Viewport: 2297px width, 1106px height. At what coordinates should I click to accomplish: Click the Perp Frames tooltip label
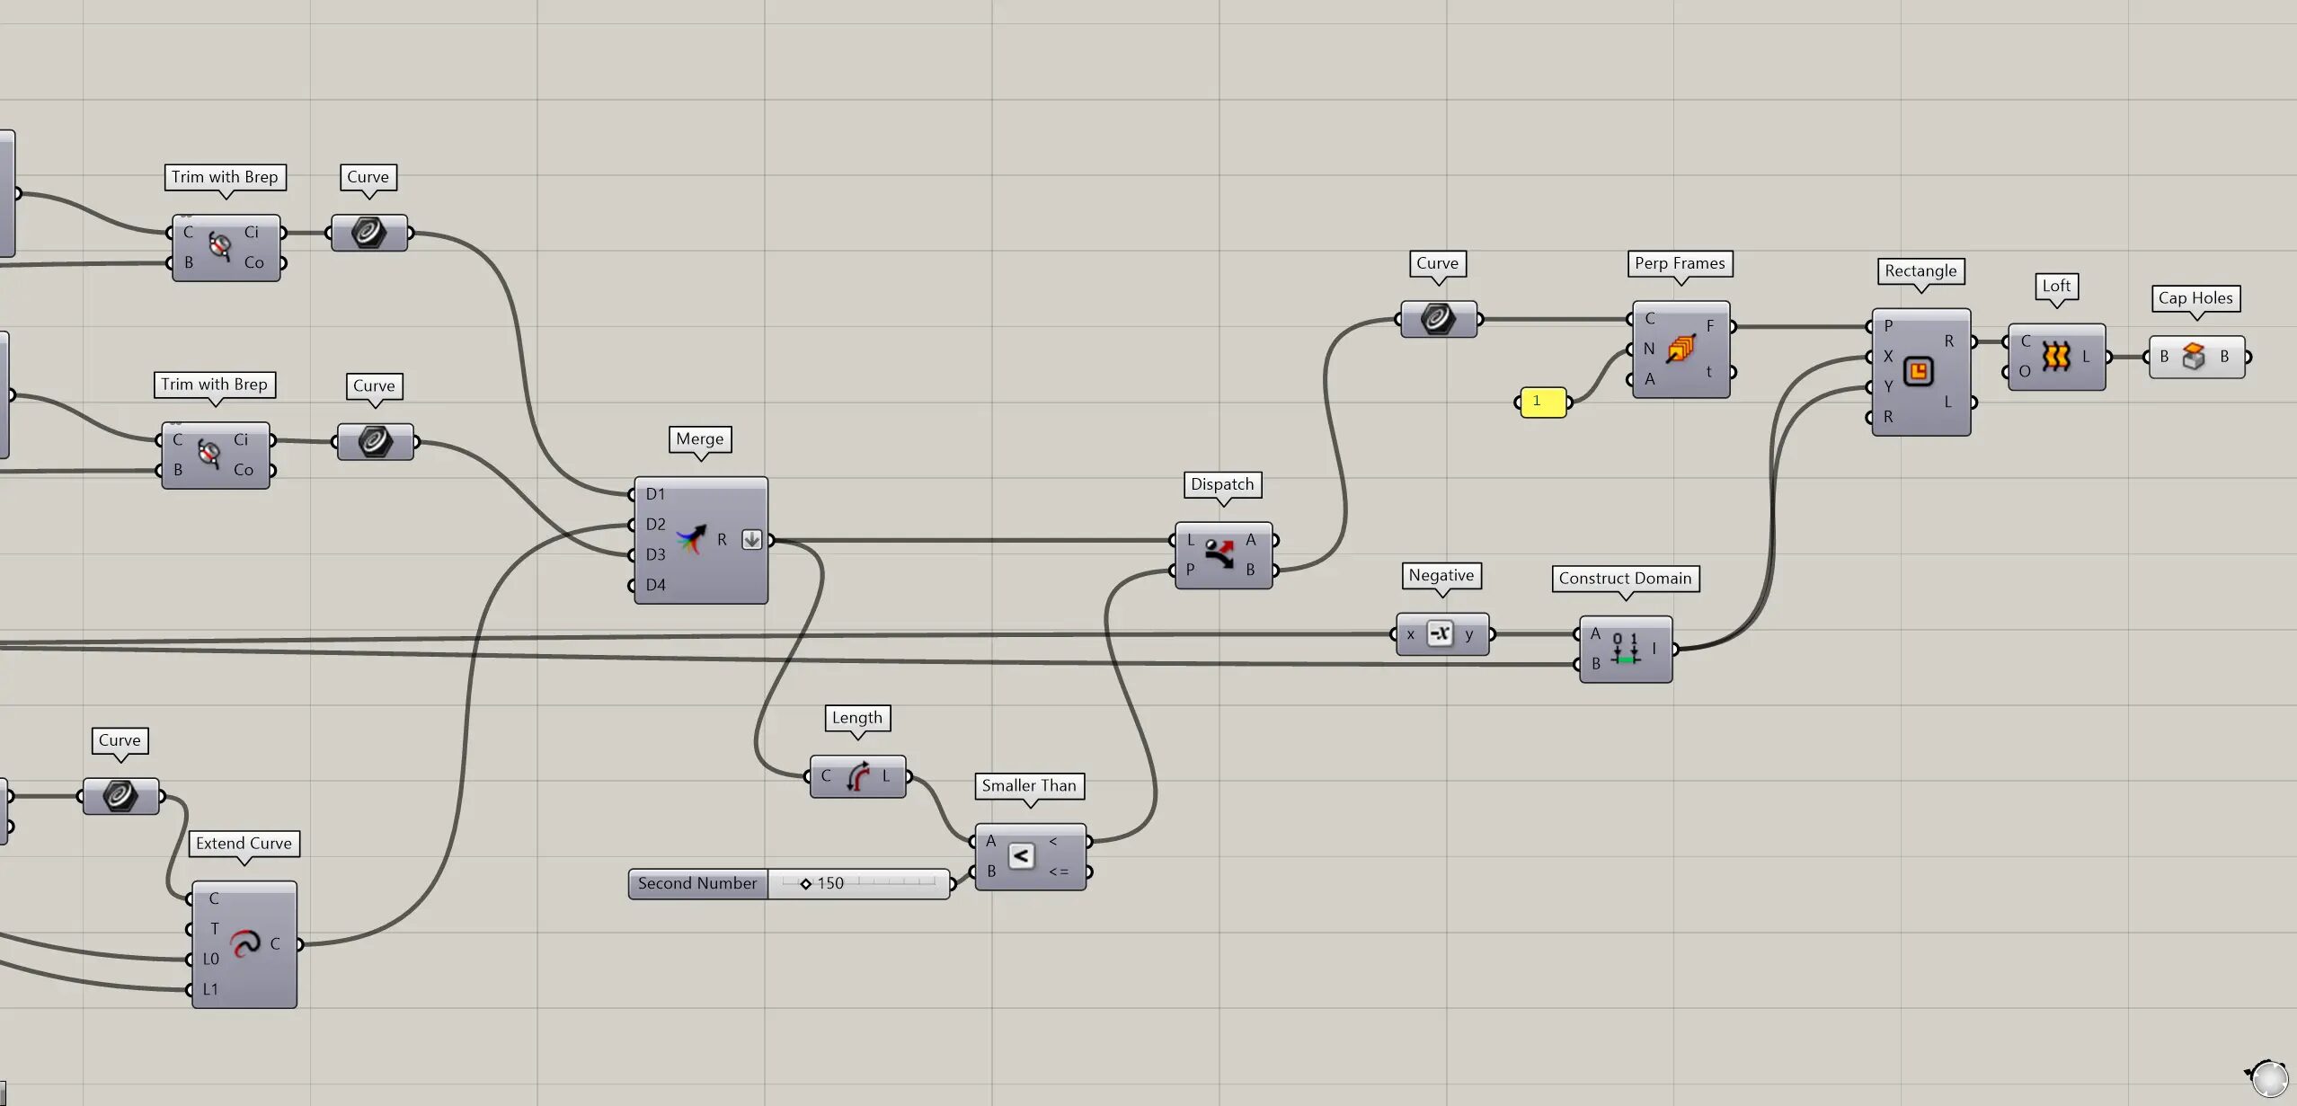(x=1680, y=263)
